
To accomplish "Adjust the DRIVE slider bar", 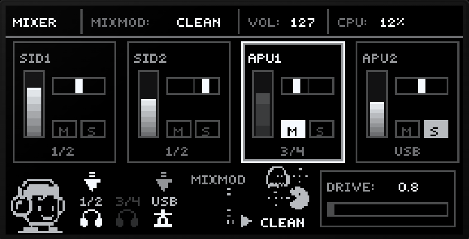I will (387, 209).
